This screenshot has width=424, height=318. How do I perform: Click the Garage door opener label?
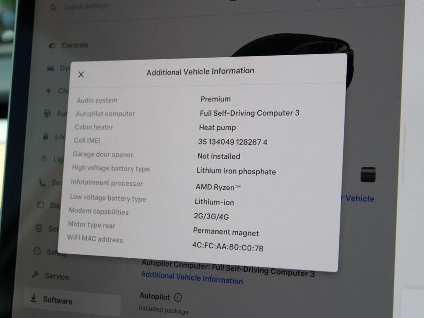tap(103, 154)
